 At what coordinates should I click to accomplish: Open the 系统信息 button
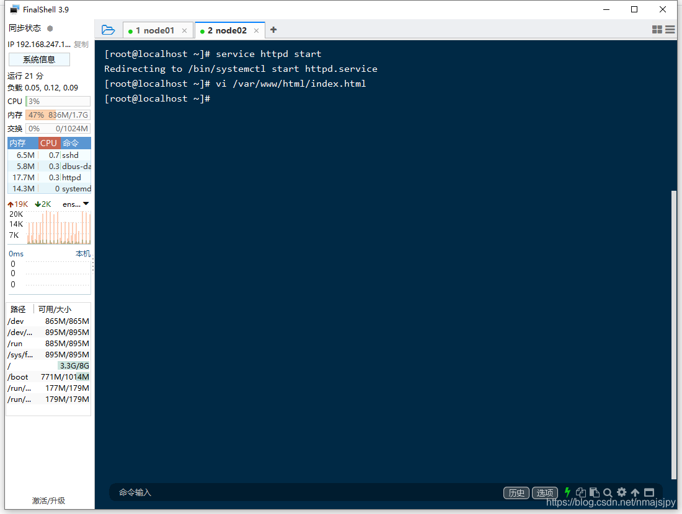pos(39,59)
